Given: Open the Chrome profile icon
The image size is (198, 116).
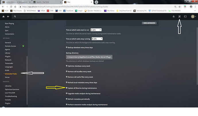Looking at the screenshot, I should 191,7.
